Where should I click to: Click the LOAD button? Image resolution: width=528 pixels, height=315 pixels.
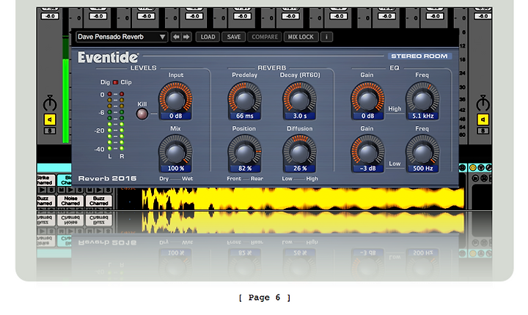coord(208,37)
